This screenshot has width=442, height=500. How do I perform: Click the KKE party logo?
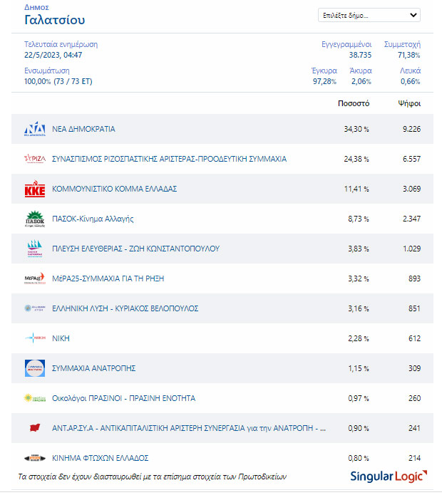[35, 189]
